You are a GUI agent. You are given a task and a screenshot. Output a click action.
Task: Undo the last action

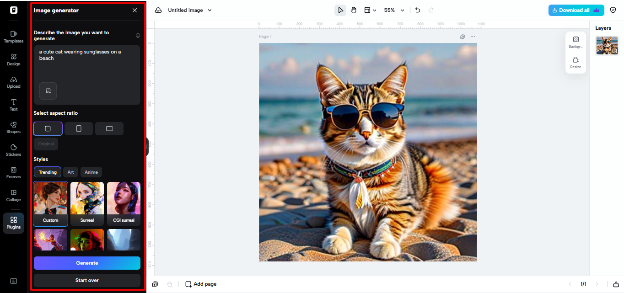tap(417, 10)
